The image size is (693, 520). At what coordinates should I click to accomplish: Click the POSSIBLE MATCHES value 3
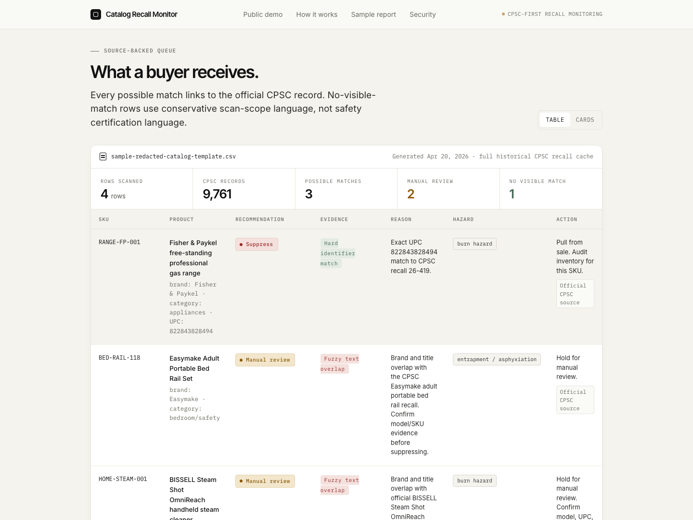(309, 194)
